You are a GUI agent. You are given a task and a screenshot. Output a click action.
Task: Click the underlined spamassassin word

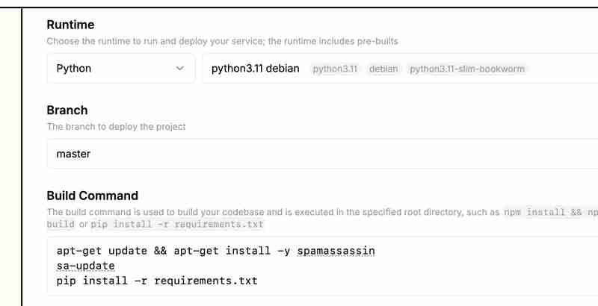coord(336,251)
